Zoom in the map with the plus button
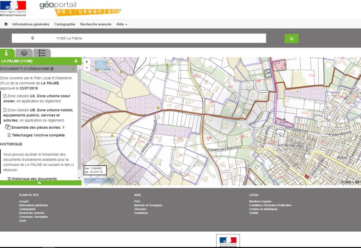This screenshot has width=361, height=248. tap(87, 62)
